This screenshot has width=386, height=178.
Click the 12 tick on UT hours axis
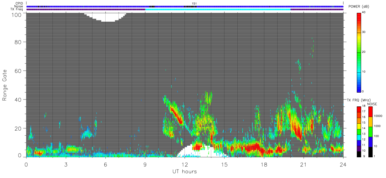click(x=185, y=165)
